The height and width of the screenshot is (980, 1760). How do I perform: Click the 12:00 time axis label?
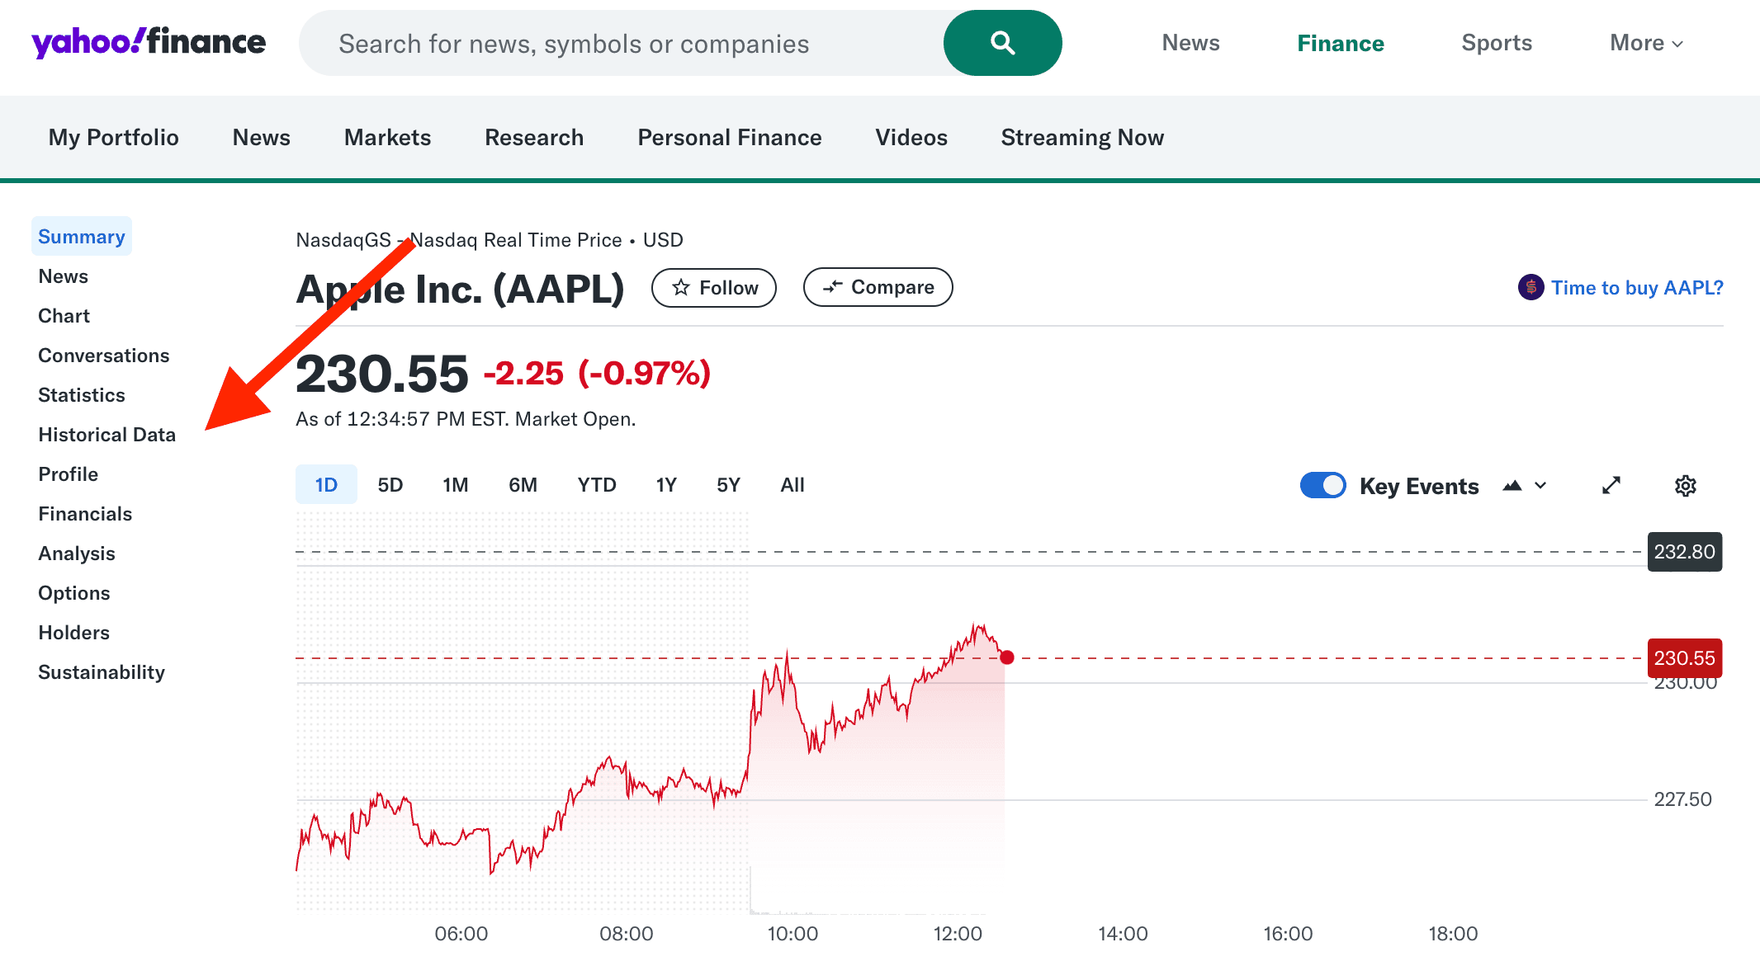(958, 934)
